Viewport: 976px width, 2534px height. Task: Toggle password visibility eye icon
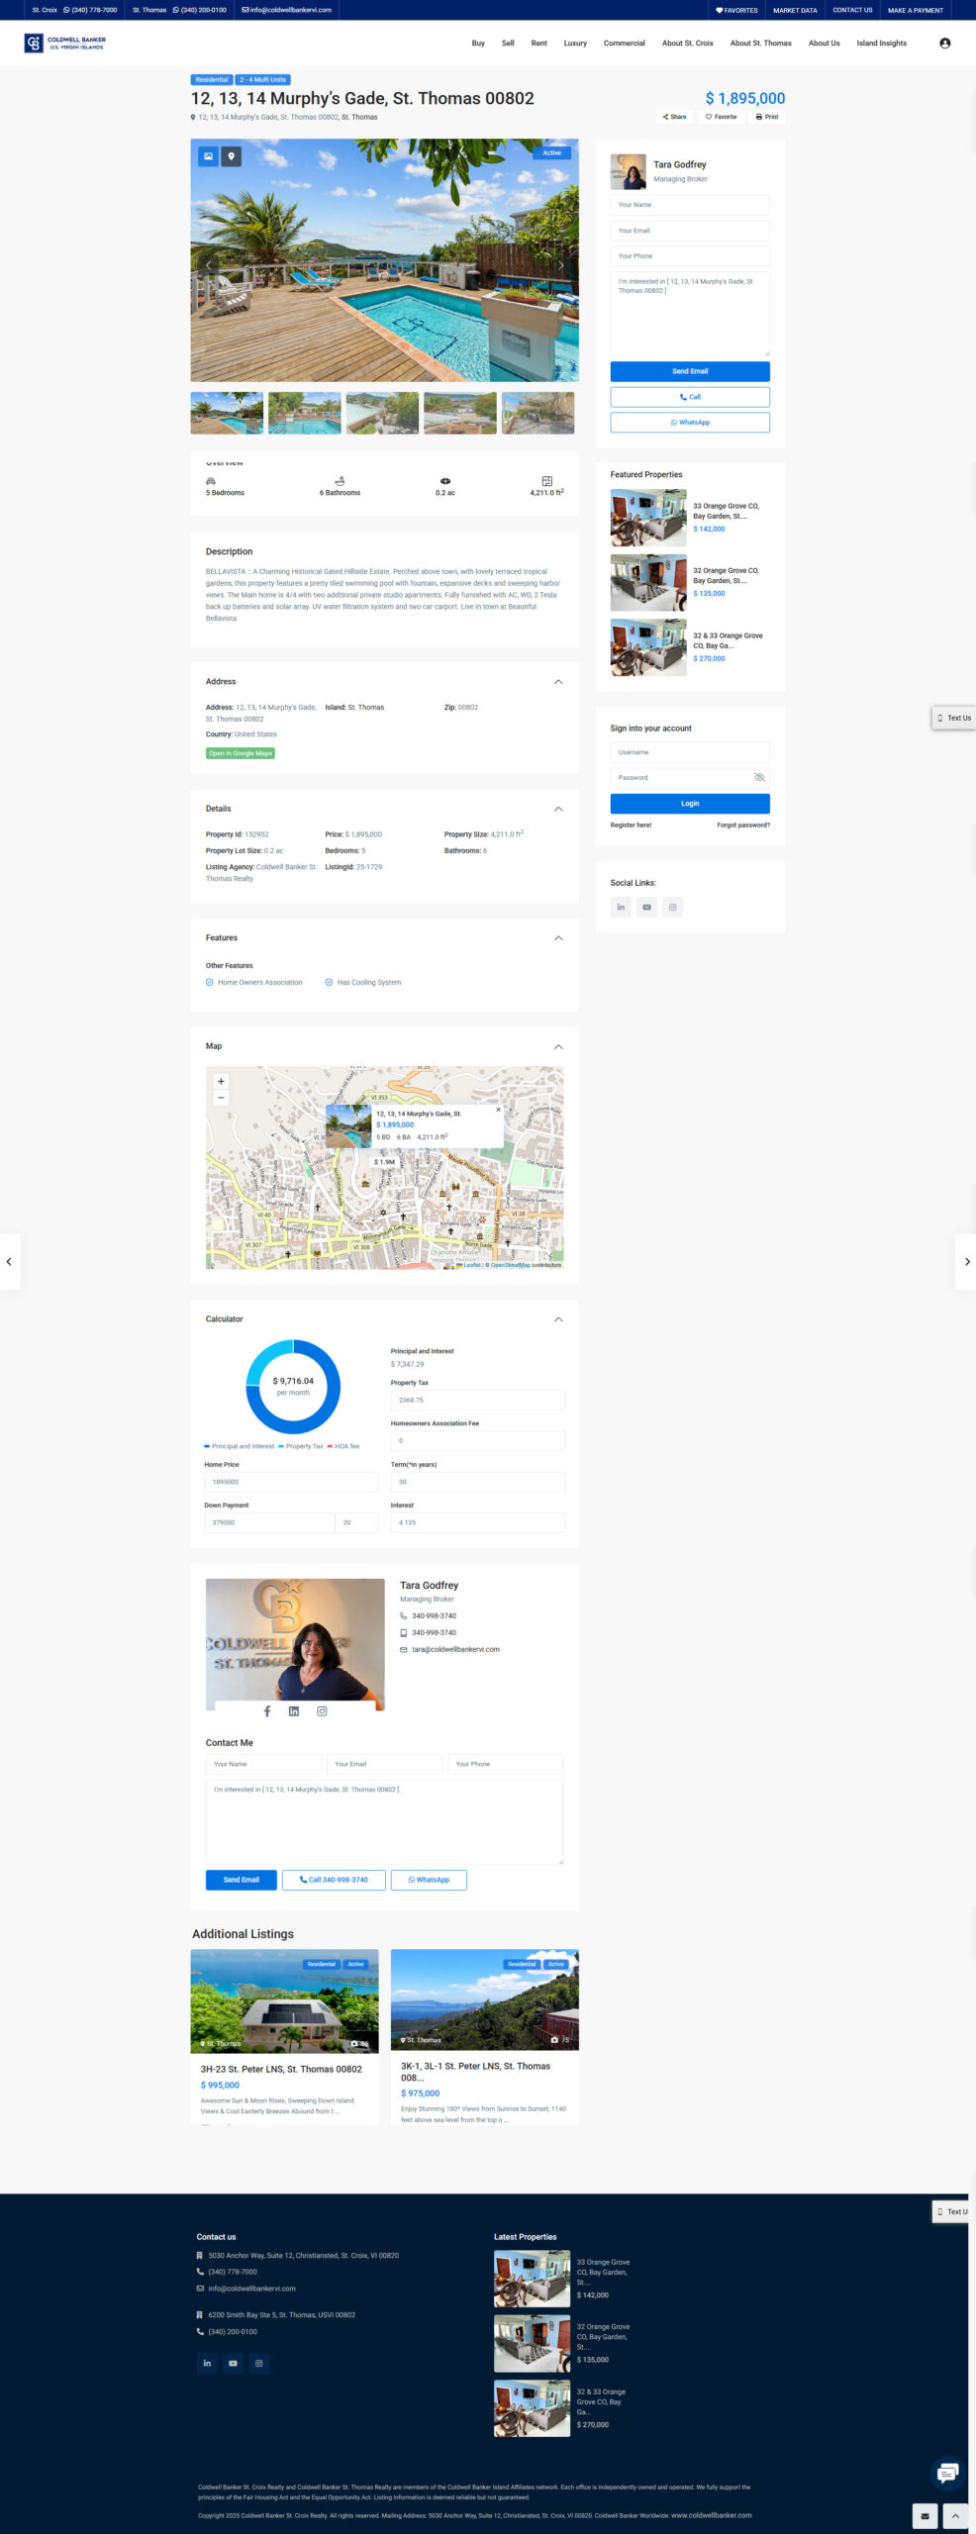click(x=759, y=777)
